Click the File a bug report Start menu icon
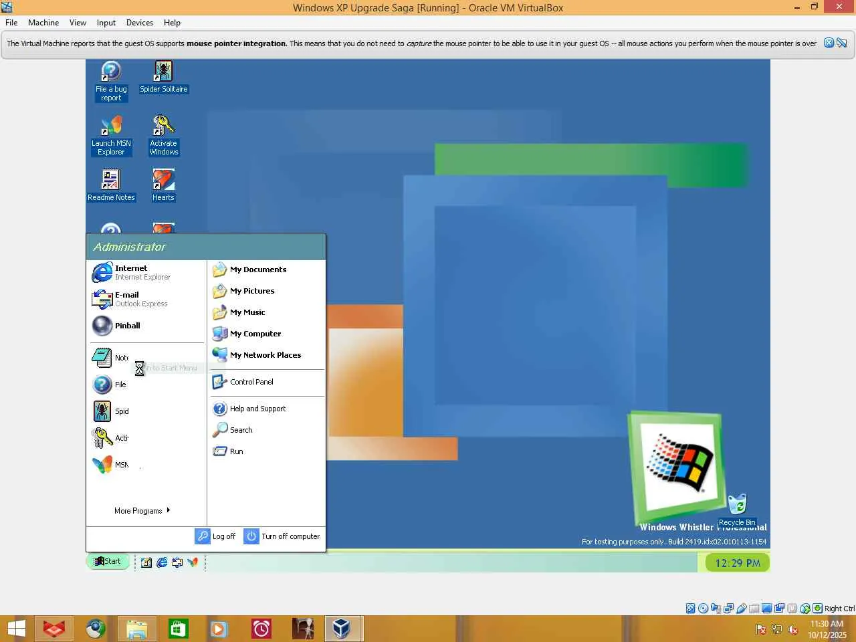Viewport: 856px width, 642px height. (x=102, y=385)
